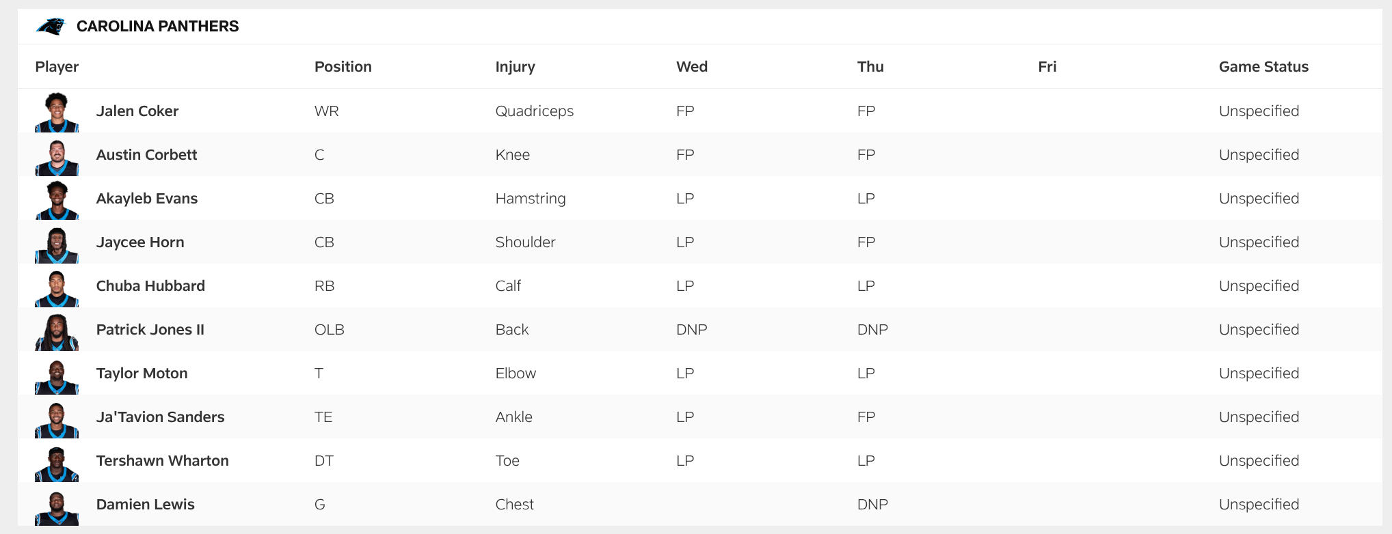Click Jalen Coker's headshot photo
Image resolution: width=1392 pixels, height=534 pixels.
(x=57, y=112)
